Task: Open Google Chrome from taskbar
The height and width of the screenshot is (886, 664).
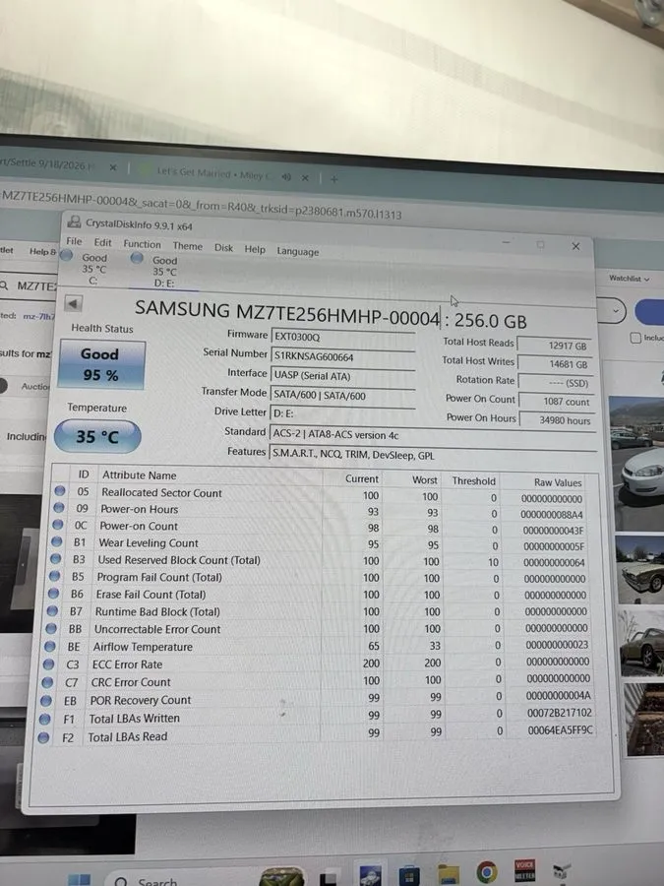Action: pos(487,872)
